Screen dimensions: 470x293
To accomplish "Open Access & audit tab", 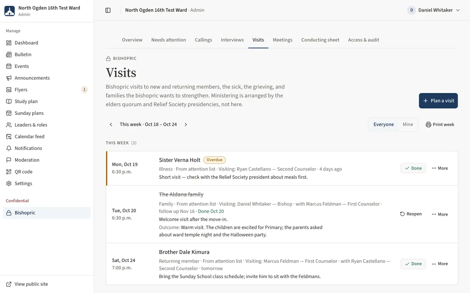I will click(x=363, y=40).
